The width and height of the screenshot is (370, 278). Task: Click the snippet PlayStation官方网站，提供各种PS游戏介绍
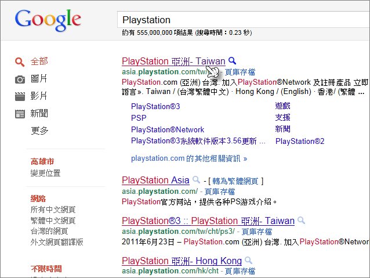(199, 202)
